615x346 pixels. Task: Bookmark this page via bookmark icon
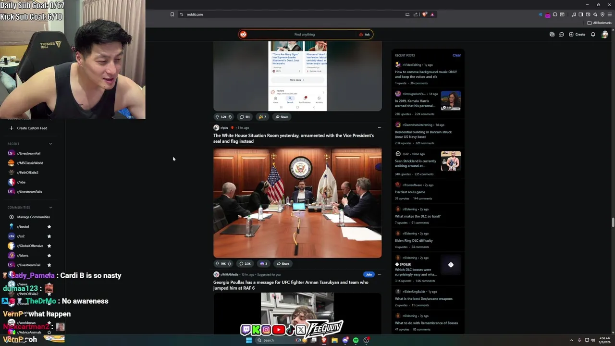[x=172, y=14]
